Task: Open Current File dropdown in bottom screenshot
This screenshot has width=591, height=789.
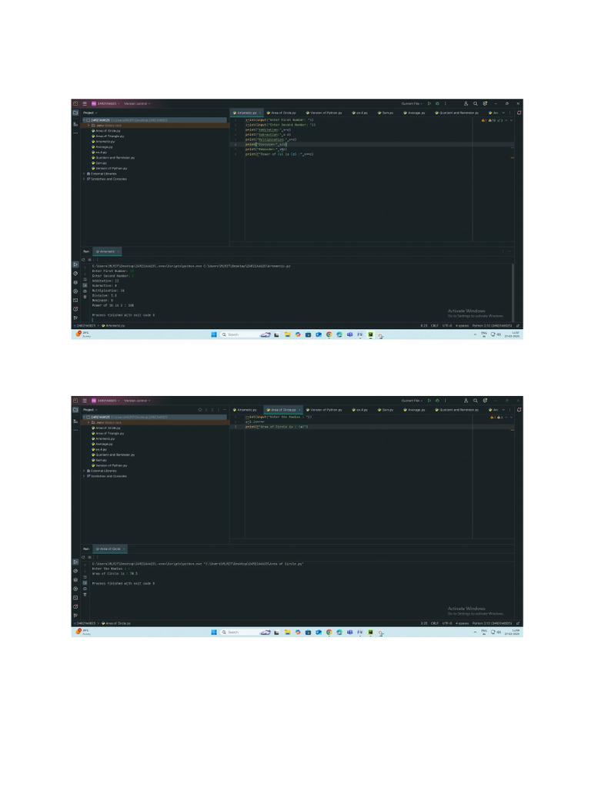Action: 412,401
